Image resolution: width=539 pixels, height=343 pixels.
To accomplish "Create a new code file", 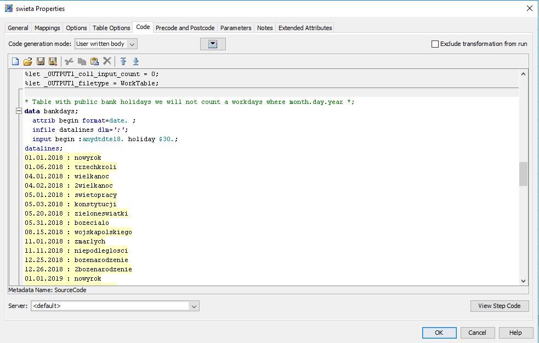I will pos(16,61).
